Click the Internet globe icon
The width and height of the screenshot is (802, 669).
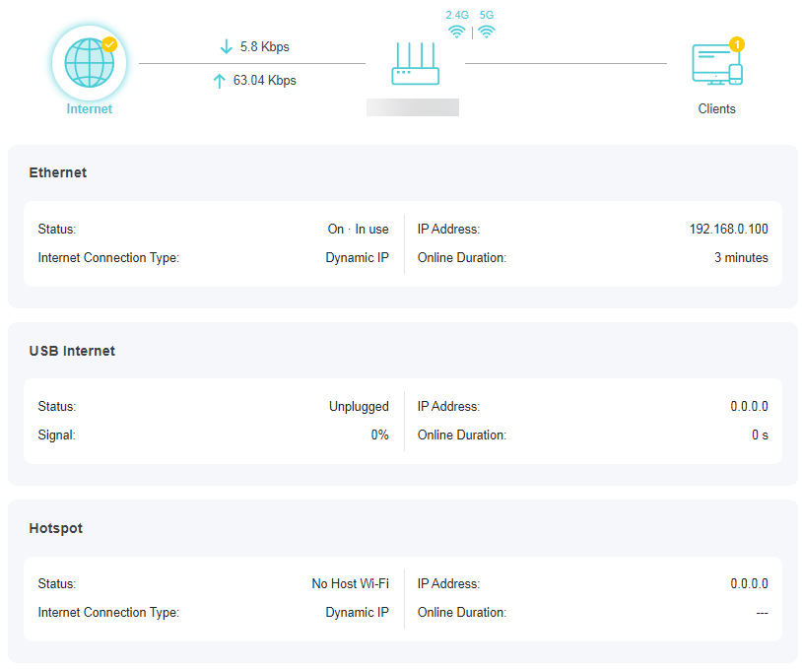point(89,62)
